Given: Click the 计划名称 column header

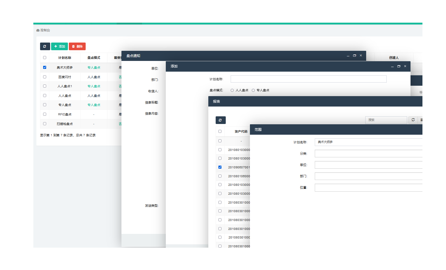Looking at the screenshot, I should coord(65,58).
